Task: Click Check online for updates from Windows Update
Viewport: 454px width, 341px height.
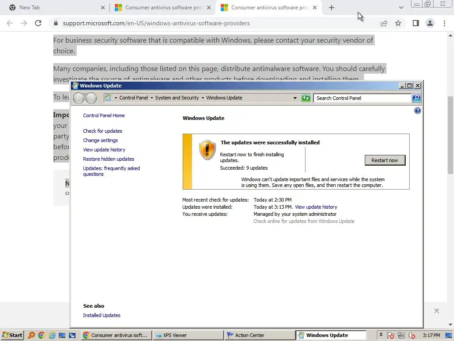Action: click(x=304, y=221)
